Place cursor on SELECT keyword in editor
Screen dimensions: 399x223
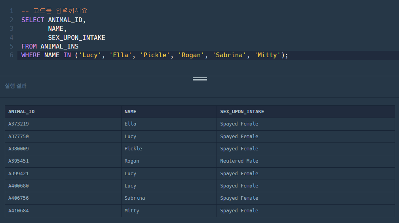click(33, 20)
